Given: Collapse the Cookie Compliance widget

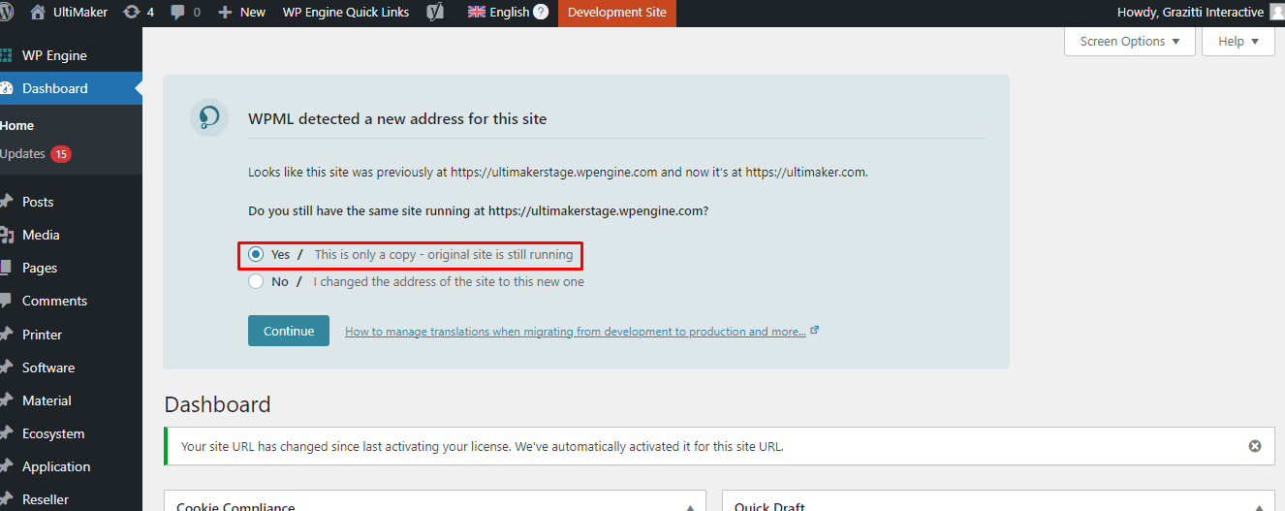Looking at the screenshot, I should click(x=690, y=507).
